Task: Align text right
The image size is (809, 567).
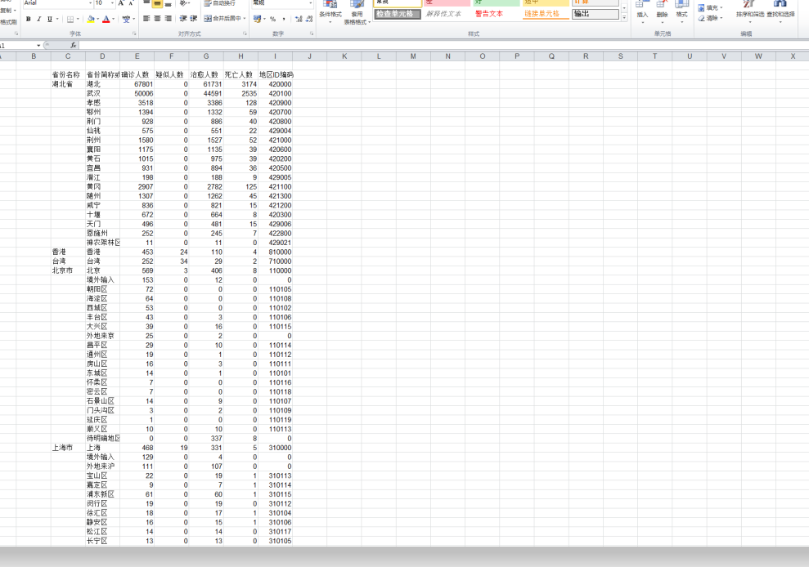Action: click(169, 19)
